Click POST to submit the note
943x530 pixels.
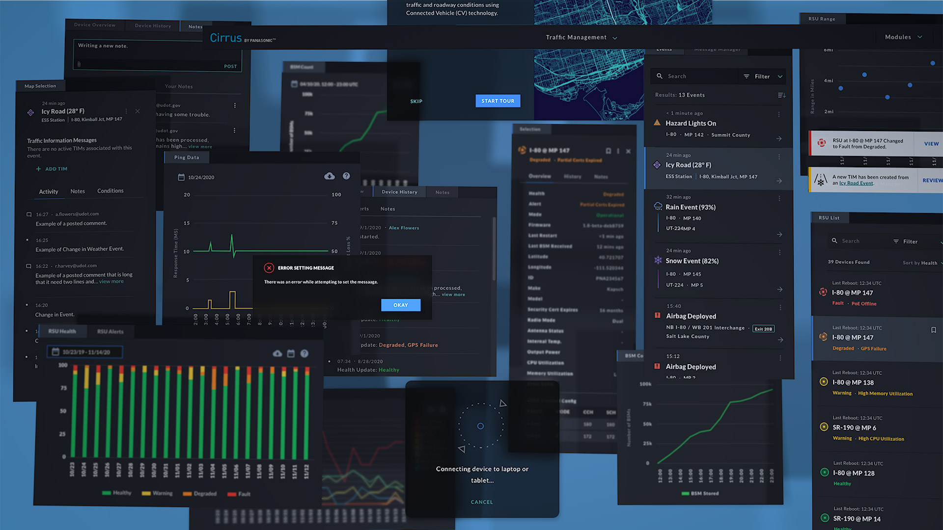[x=230, y=66]
